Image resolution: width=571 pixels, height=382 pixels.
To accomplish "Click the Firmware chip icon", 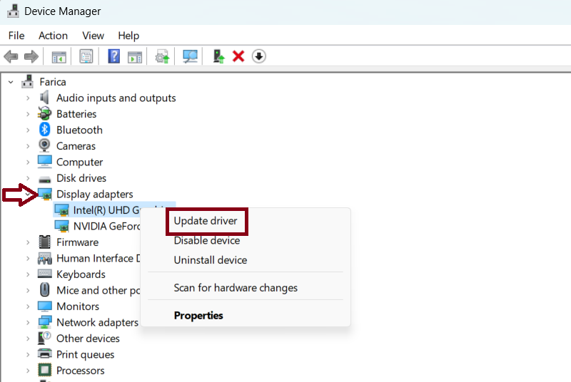I will click(x=44, y=242).
